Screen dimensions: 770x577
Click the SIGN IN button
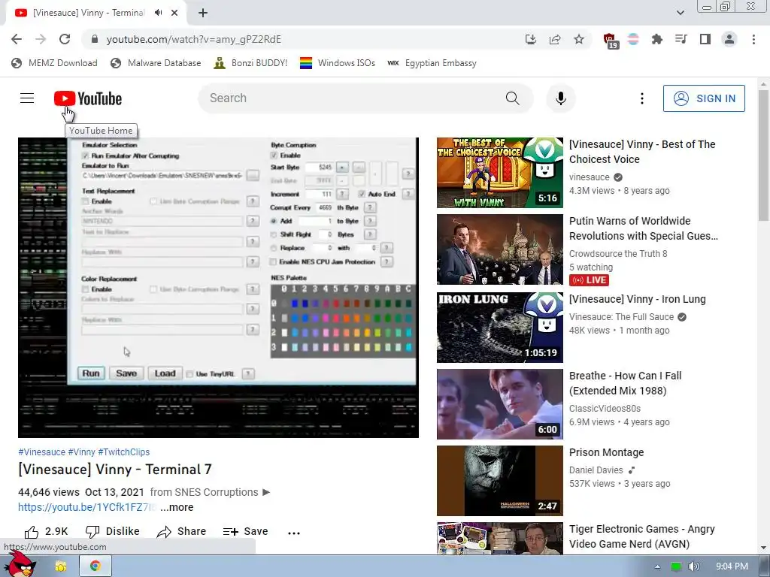click(x=704, y=98)
